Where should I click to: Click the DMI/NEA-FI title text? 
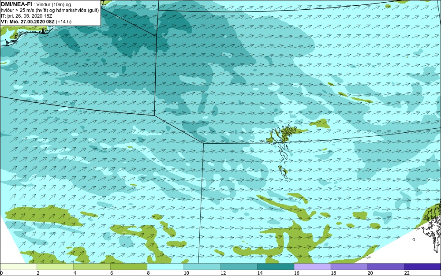(16, 4)
